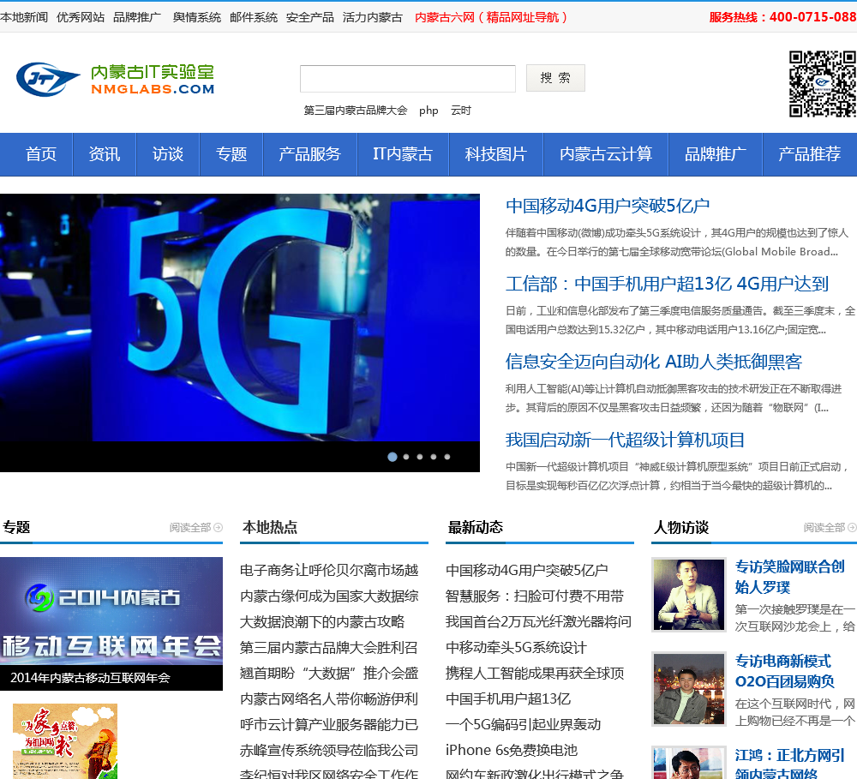This screenshot has height=779, width=857.
Task: Open 智慧服务：扫脸可付费不用带 article
Action: coord(535,596)
